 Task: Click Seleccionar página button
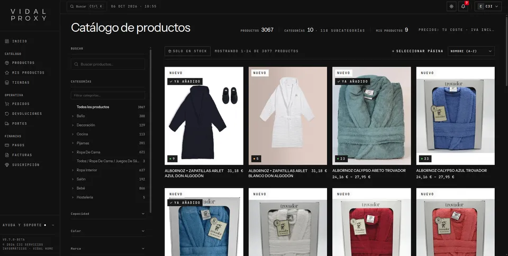point(418,51)
